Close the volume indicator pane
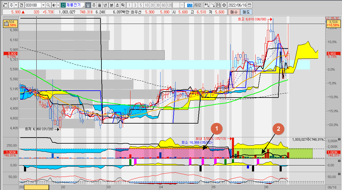The height and width of the screenshot is (190, 342). click(339, 139)
